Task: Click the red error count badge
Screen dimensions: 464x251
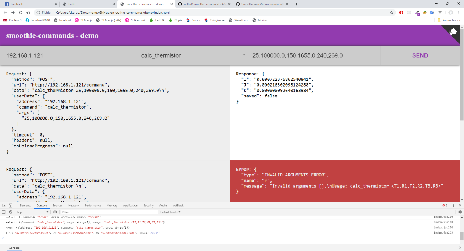Action: tap(445, 205)
